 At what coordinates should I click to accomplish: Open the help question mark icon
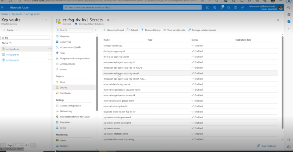tap(236, 7)
